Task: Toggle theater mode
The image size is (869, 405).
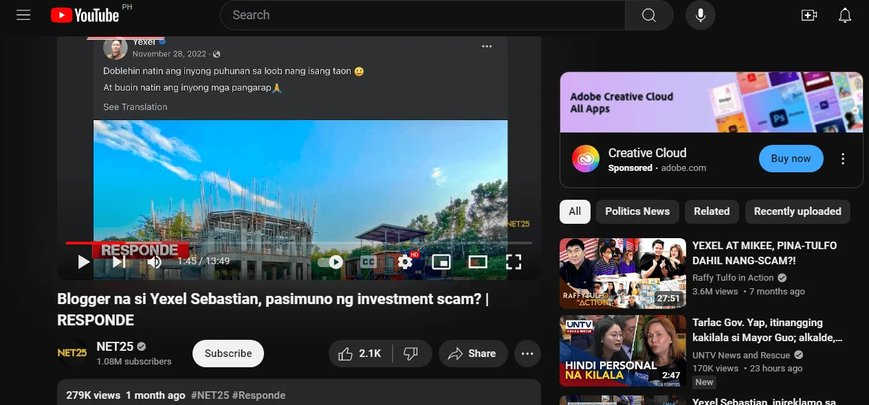Action: pyautogui.click(x=478, y=262)
